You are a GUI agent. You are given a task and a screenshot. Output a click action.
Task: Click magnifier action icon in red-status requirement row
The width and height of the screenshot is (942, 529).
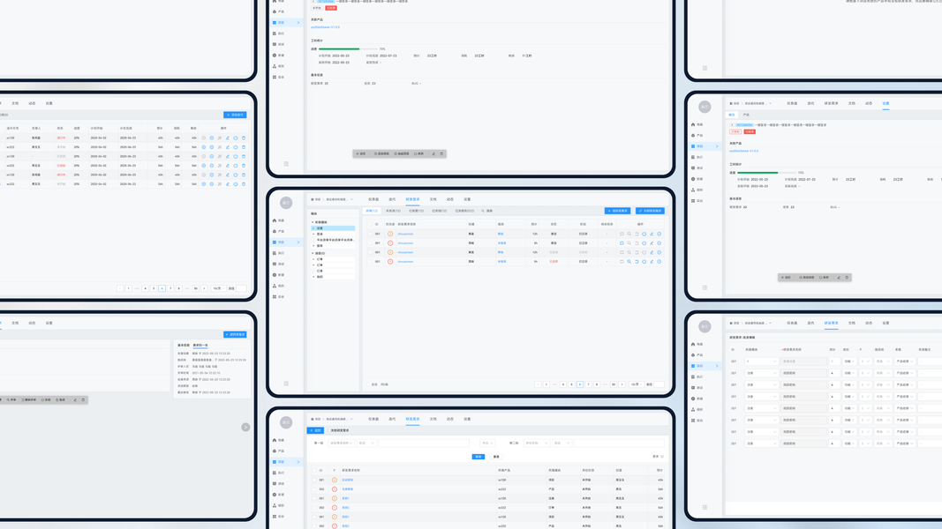pos(629,262)
